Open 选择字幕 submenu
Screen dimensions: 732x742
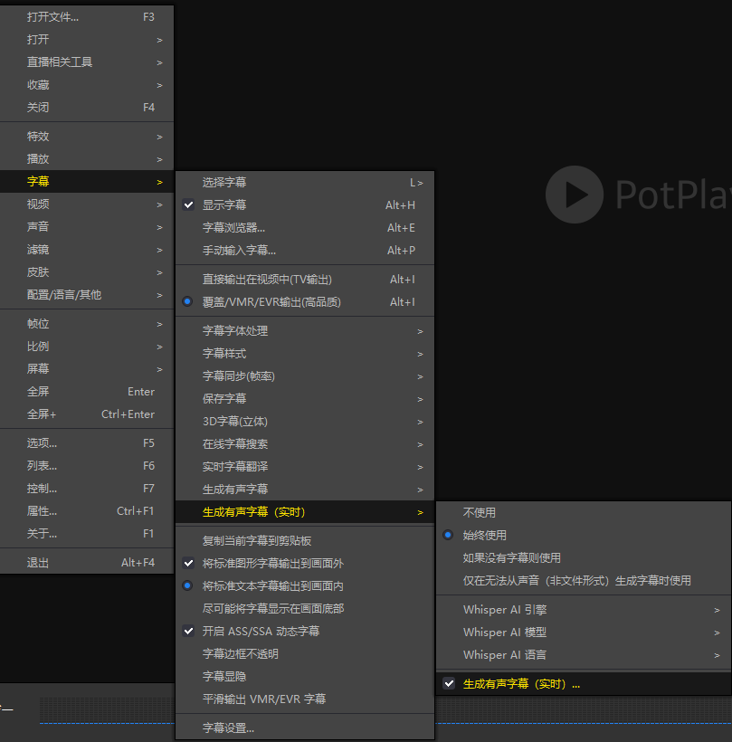(x=305, y=182)
